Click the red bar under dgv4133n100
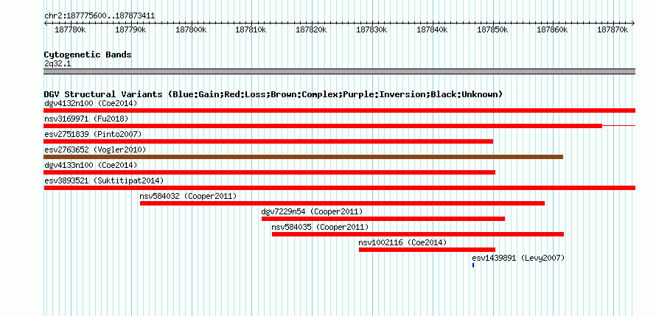This screenshot has height=316, width=656. click(270, 172)
